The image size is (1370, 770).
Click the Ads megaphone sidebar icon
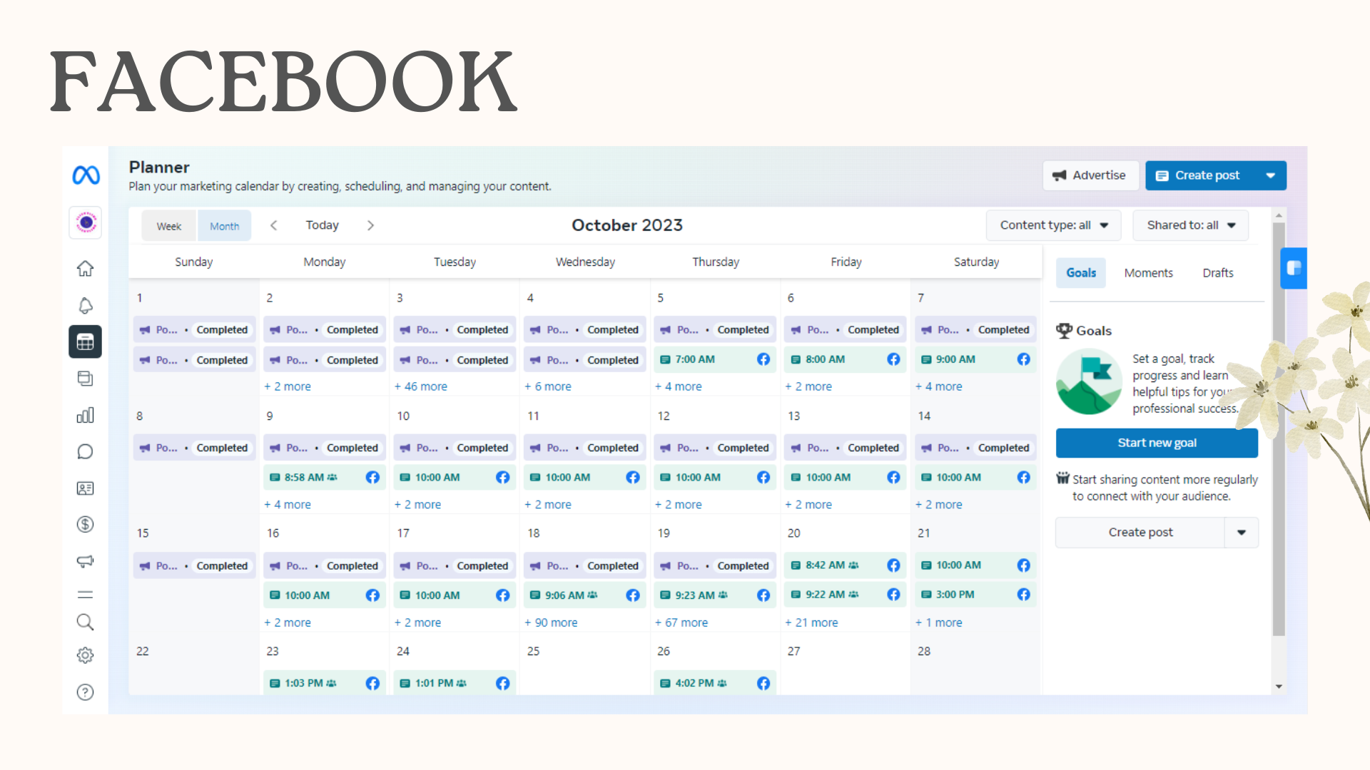click(x=85, y=561)
